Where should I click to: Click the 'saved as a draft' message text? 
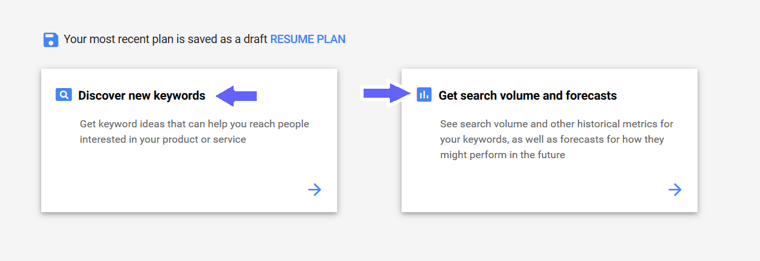point(166,39)
